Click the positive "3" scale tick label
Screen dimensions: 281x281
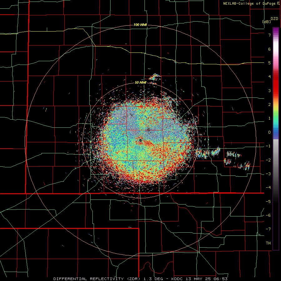[269, 91]
